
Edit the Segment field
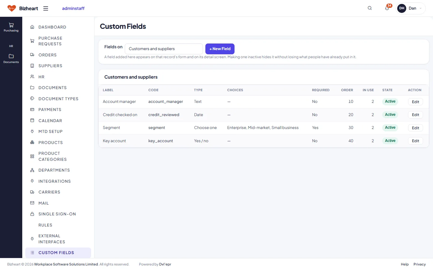(x=415, y=128)
